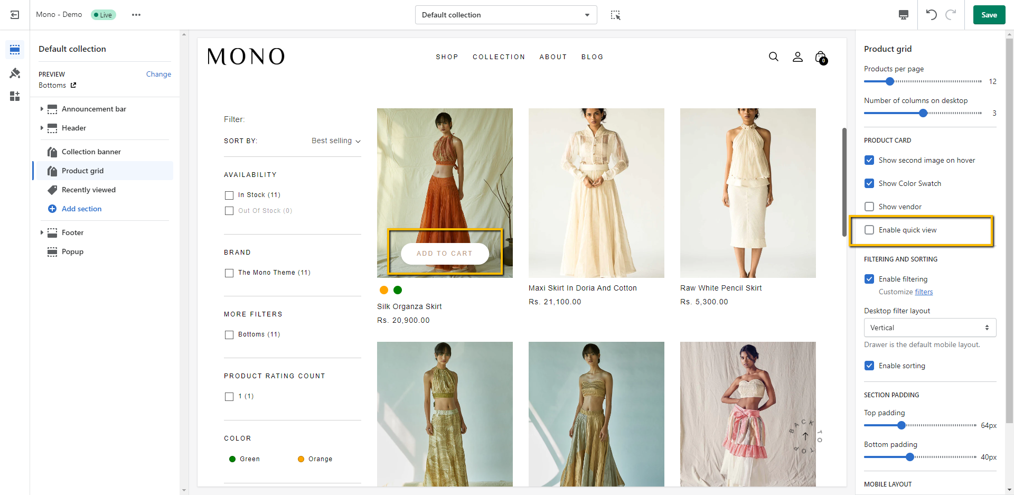Open the three-dot more actions menu
This screenshot has width=1014, height=495.
click(x=136, y=15)
